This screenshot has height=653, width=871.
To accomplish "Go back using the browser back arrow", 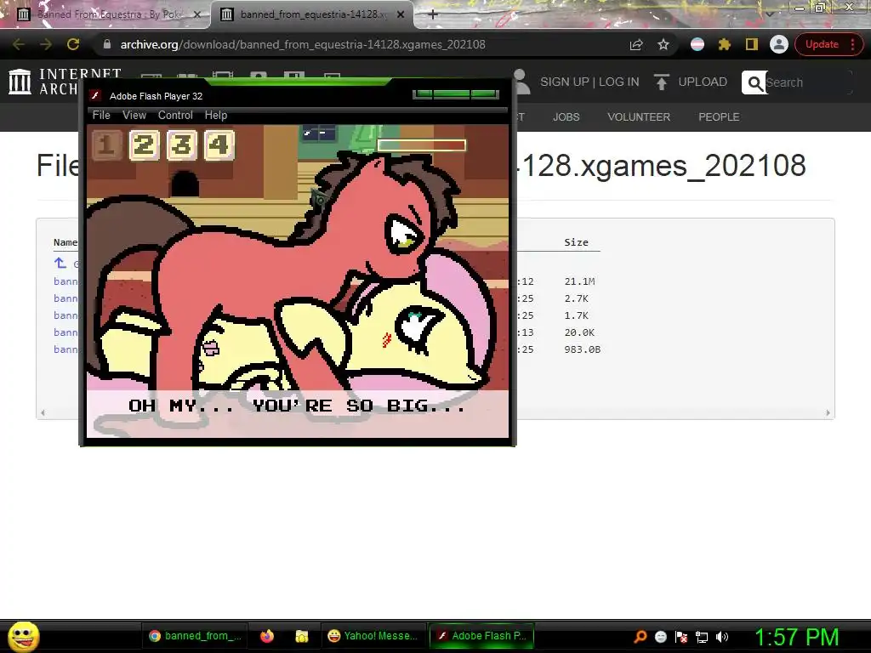I will [19, 44].
